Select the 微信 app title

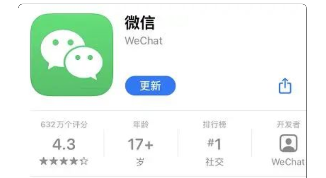140,23
